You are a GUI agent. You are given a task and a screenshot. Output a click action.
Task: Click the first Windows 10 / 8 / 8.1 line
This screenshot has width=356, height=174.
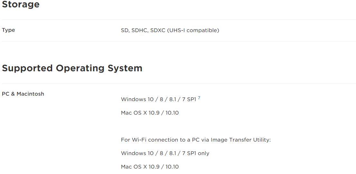tap(158, 99)
